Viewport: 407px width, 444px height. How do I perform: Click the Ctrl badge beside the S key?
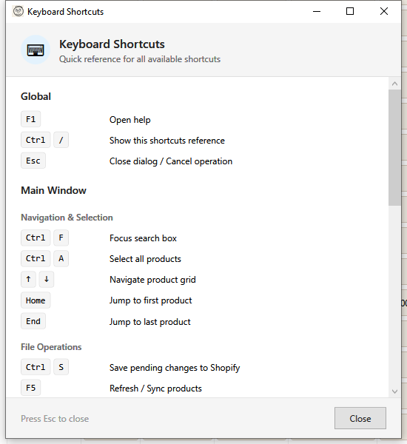(x=36, y=367)
